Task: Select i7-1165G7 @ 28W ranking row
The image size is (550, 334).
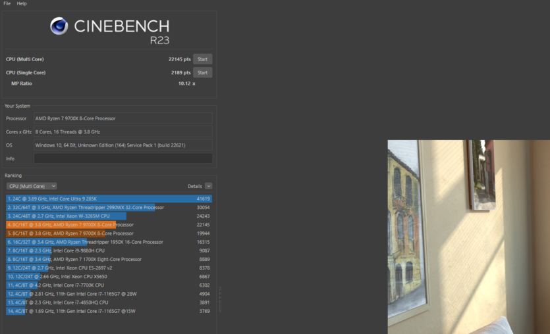Action: (109, 294)
